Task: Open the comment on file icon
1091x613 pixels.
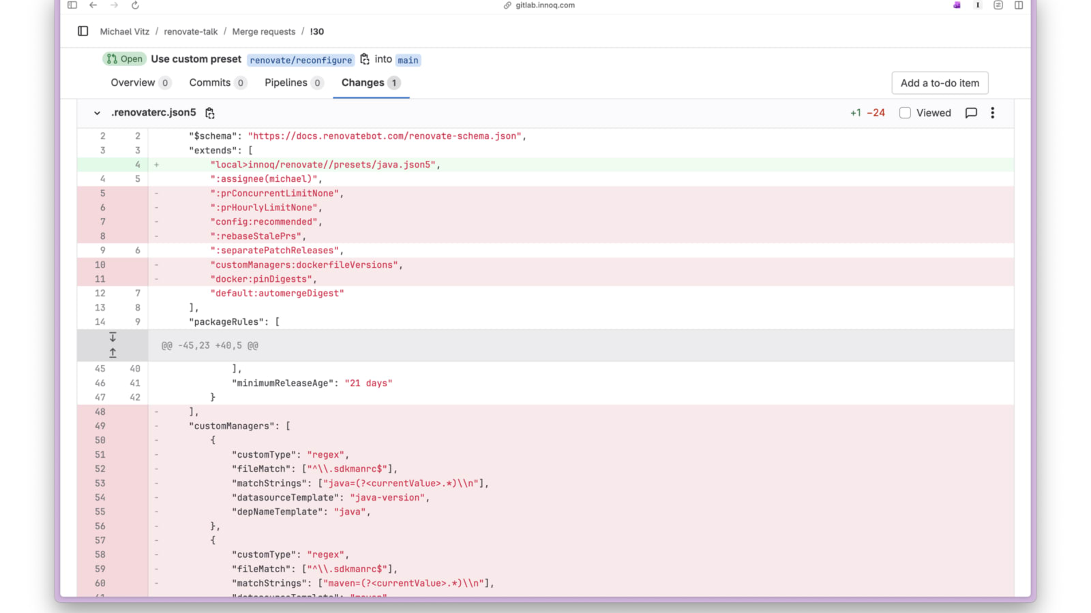Action: pos(971,113)
